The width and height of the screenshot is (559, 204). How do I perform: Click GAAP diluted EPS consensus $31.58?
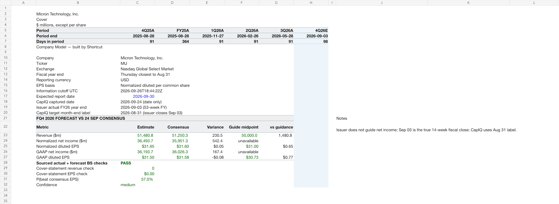[x=183, y=157]
